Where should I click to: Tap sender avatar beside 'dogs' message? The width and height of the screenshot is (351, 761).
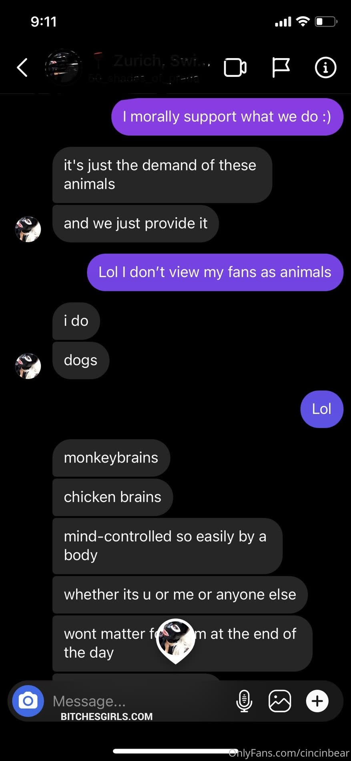[28, 366]
